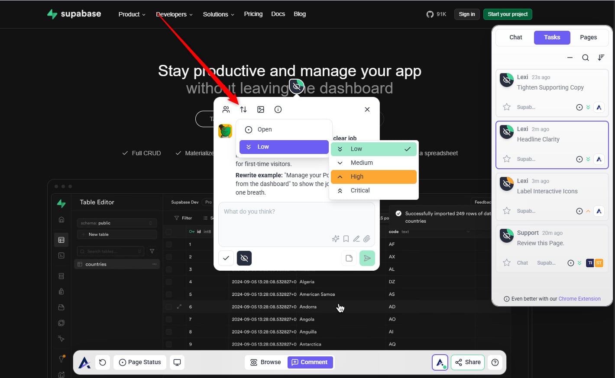Open the Chrome Extension link

[579, 299]
